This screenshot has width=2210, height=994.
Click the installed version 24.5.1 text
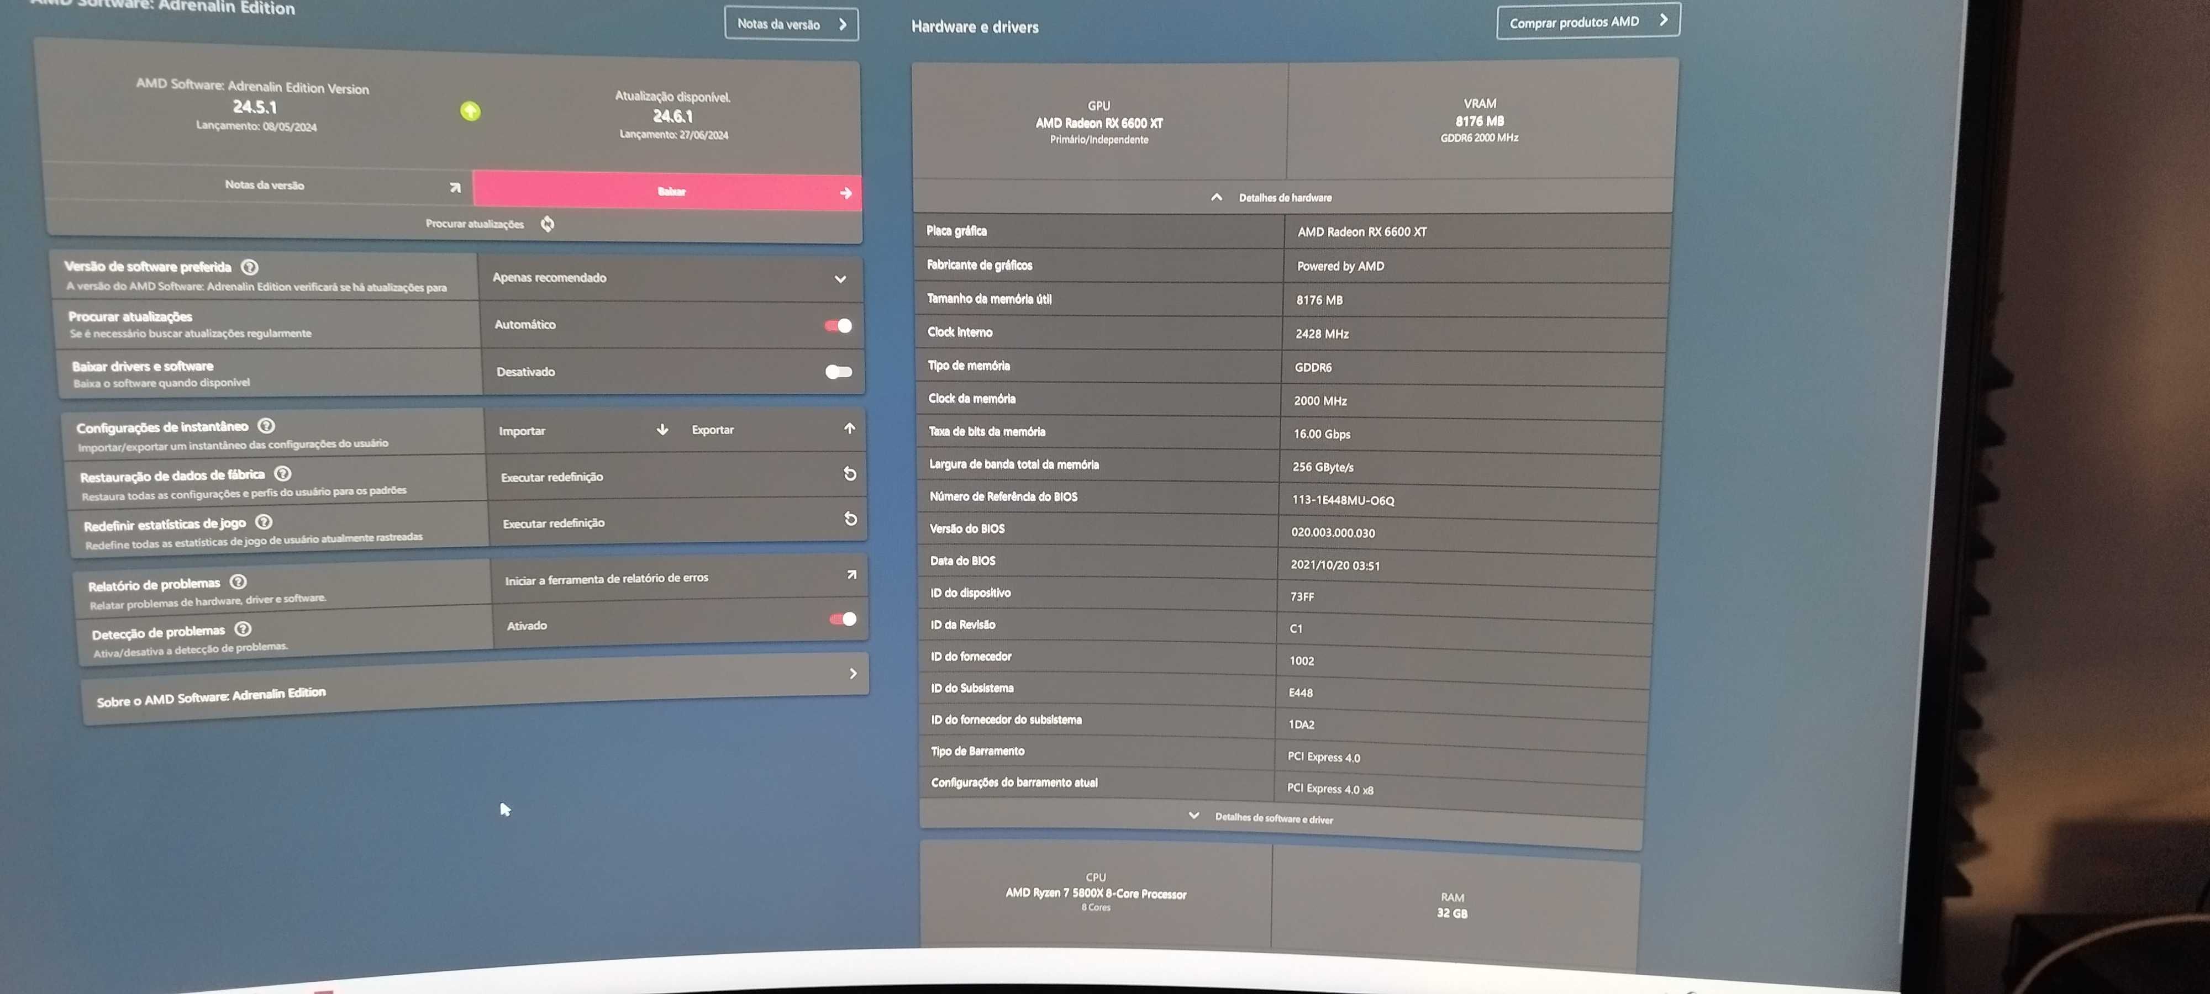click(x=255, y=107)
